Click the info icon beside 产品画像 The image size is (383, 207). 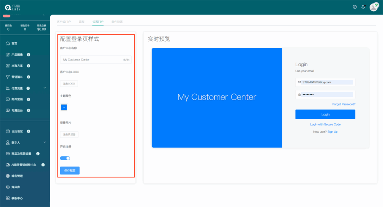click(28, 55)
